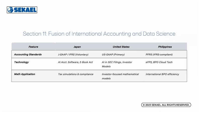Click International BPO efficiency cell

point(162,74)
